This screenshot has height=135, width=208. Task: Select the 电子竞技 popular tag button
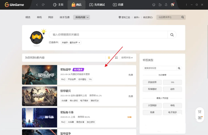(172, 112)
